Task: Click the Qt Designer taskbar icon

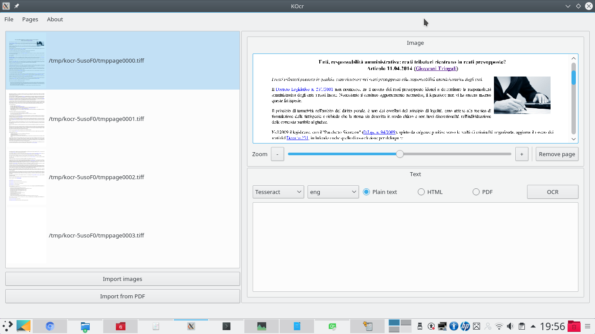Action: [332, 326]
